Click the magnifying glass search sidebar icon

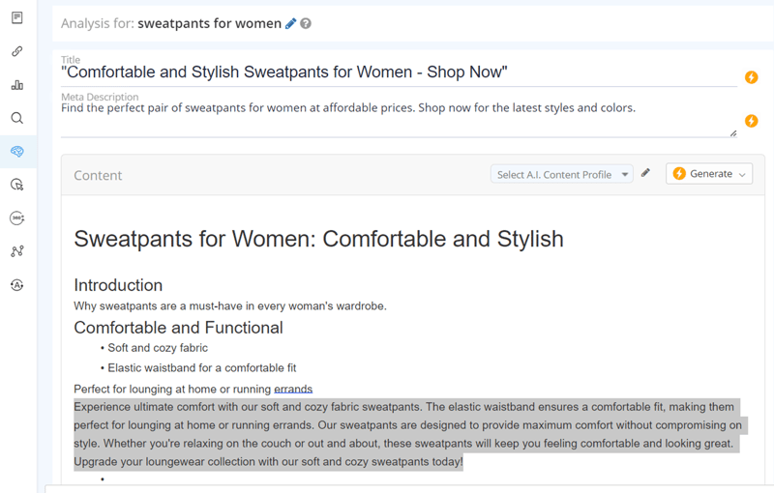coord(16,118)
